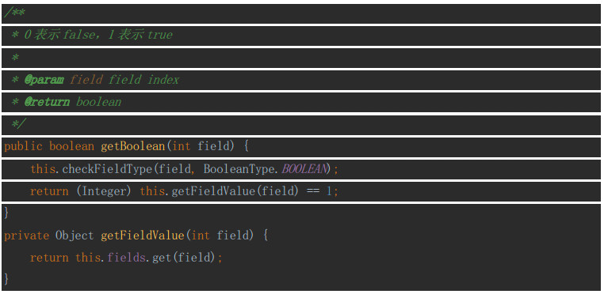Image resolution: width=604 pixels, height=294 pixels.
Task: Click the checkFieldType method call
Action: click(107, 169)
